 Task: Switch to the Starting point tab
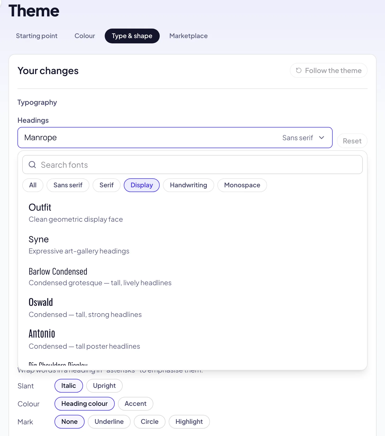37,36
